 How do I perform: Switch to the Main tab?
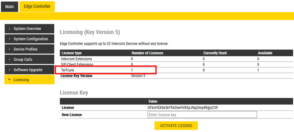click(10, 7)
